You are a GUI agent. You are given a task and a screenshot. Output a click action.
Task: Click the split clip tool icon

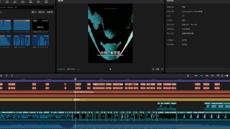(1, 75)
